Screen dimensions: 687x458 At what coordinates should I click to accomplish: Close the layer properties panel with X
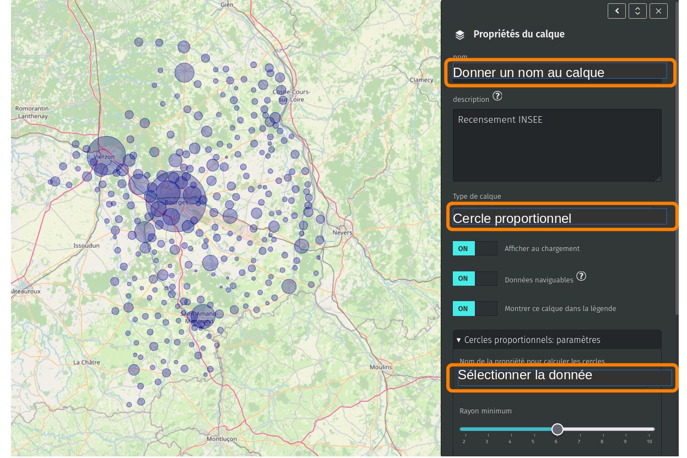click(x=658, y=11)
